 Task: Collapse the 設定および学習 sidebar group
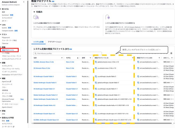click(x=1, y=118)
